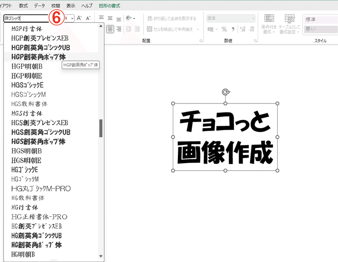
Task: Open format as table menu
Action: click(289, 24)
